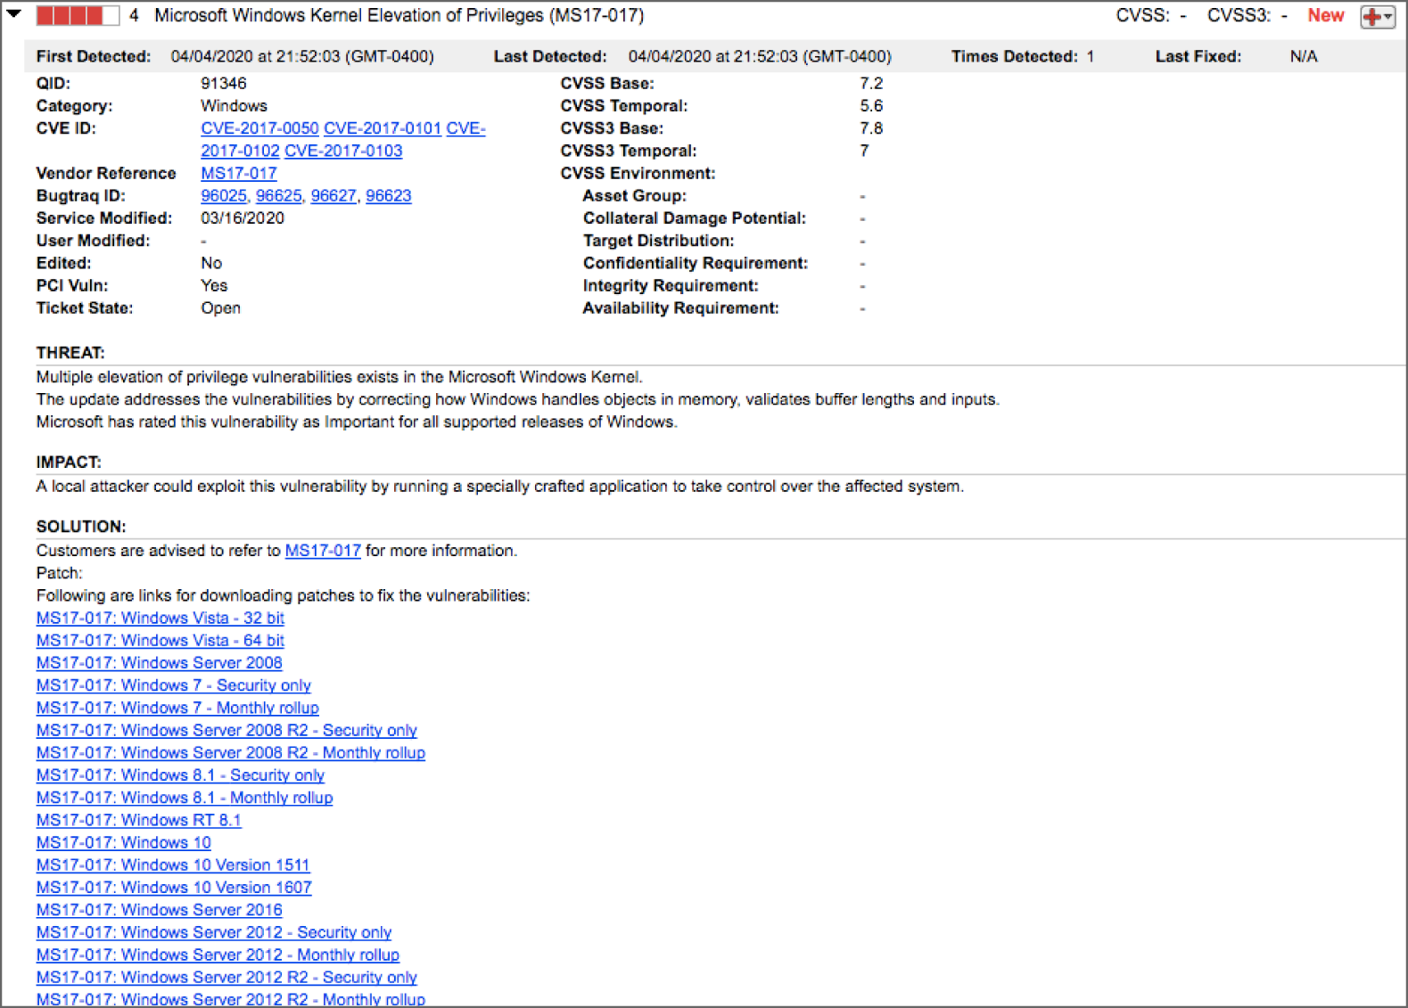Screen dimensions: 1408x1008
Task: Open Server 2012 Security only patch
Action: 214,932
